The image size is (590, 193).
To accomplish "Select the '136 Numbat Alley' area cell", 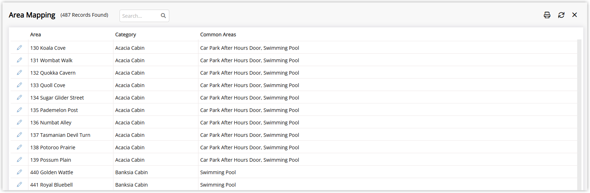I will 71,122.
